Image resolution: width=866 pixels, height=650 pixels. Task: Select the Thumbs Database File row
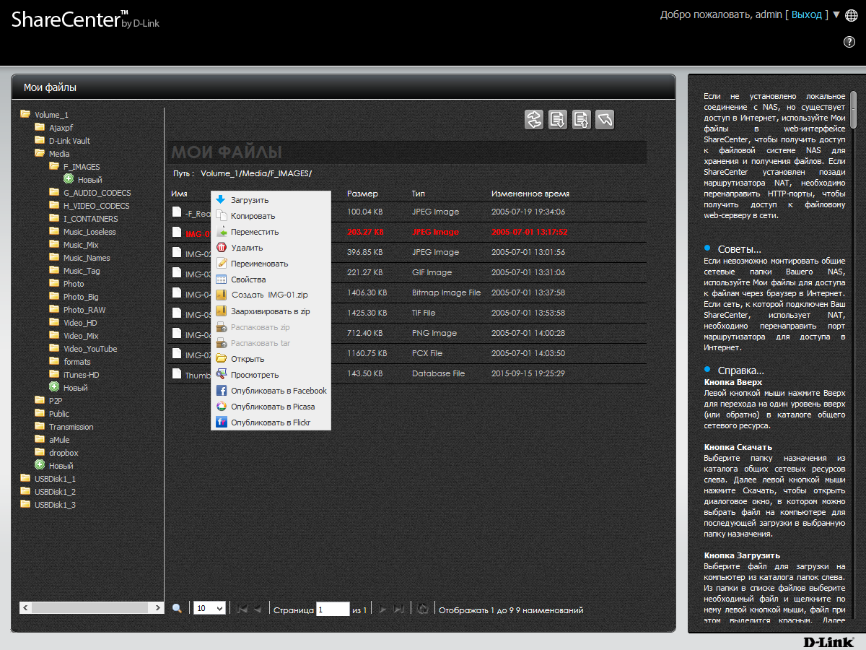click(407, 374)
